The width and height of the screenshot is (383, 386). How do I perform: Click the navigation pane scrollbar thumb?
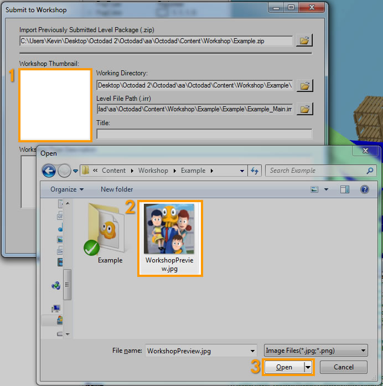(x=68, y=285)
